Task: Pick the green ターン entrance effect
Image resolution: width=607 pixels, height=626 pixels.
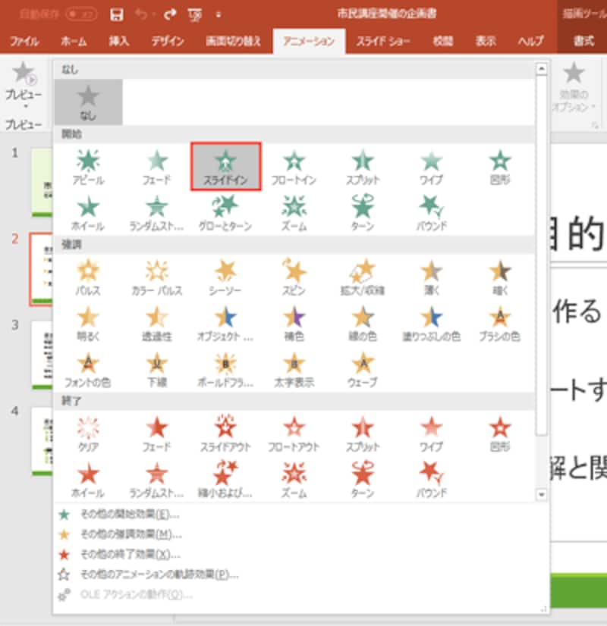Action: (x=363, y=214)
